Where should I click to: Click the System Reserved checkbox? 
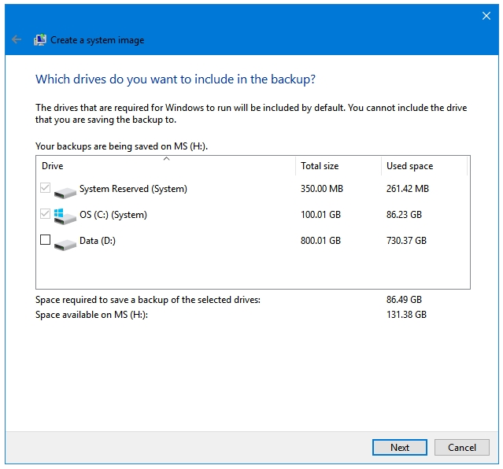click(x=45, y=187)
